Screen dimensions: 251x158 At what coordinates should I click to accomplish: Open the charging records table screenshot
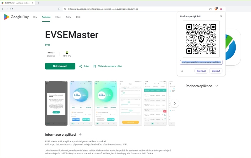(155, 103)
